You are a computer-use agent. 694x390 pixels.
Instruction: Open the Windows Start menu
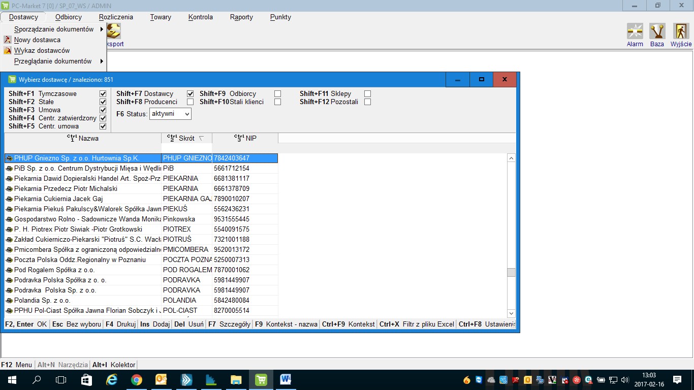12,379
